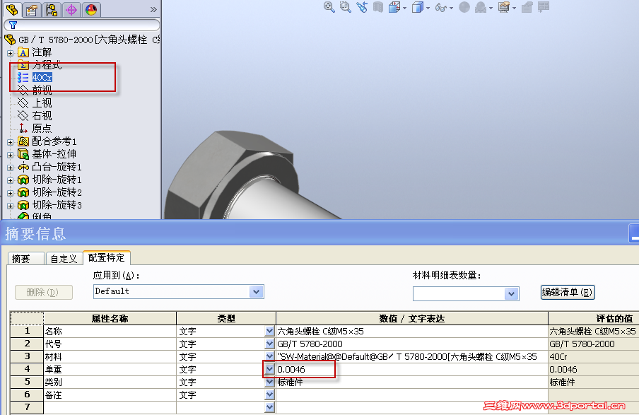Select the 右视 plane
Screen dimensions: 639x415
point(42,116)
